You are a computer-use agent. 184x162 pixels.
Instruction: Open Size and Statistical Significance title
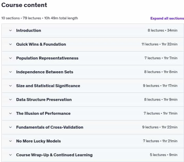[48, 86]
